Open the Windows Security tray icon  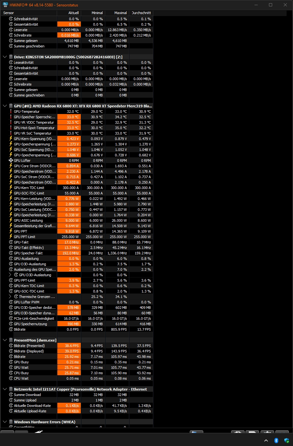click(286, 441)
